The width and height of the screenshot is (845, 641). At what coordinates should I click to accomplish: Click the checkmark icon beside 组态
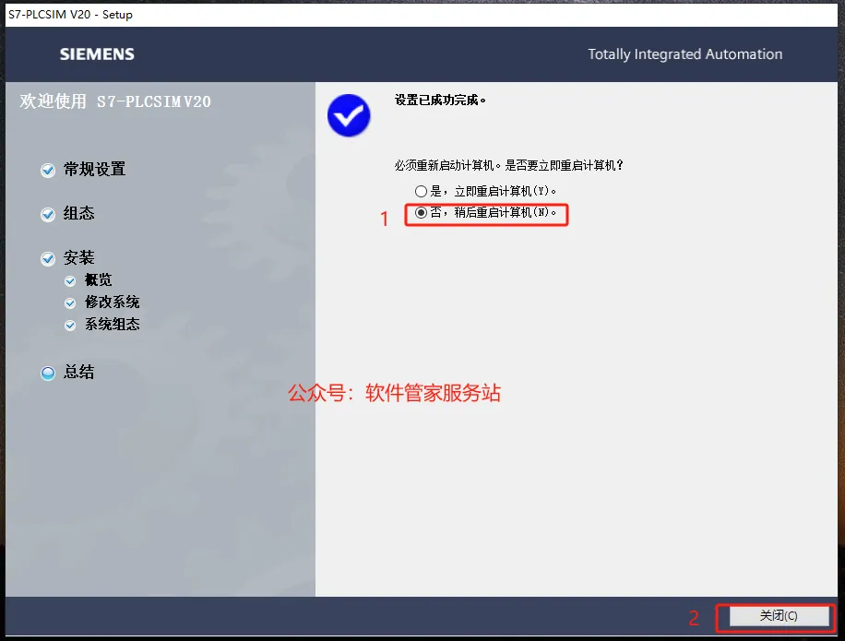point(48,214)
